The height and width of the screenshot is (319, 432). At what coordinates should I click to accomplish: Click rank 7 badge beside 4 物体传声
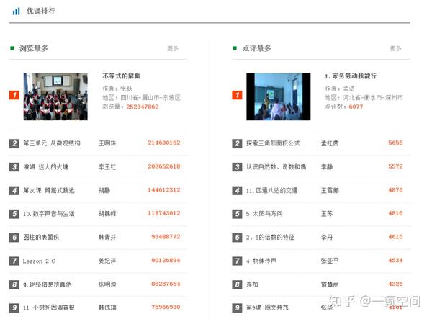(237, 261)
